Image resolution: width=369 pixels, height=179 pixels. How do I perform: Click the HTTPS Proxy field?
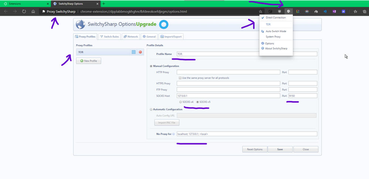coord(228,83)
